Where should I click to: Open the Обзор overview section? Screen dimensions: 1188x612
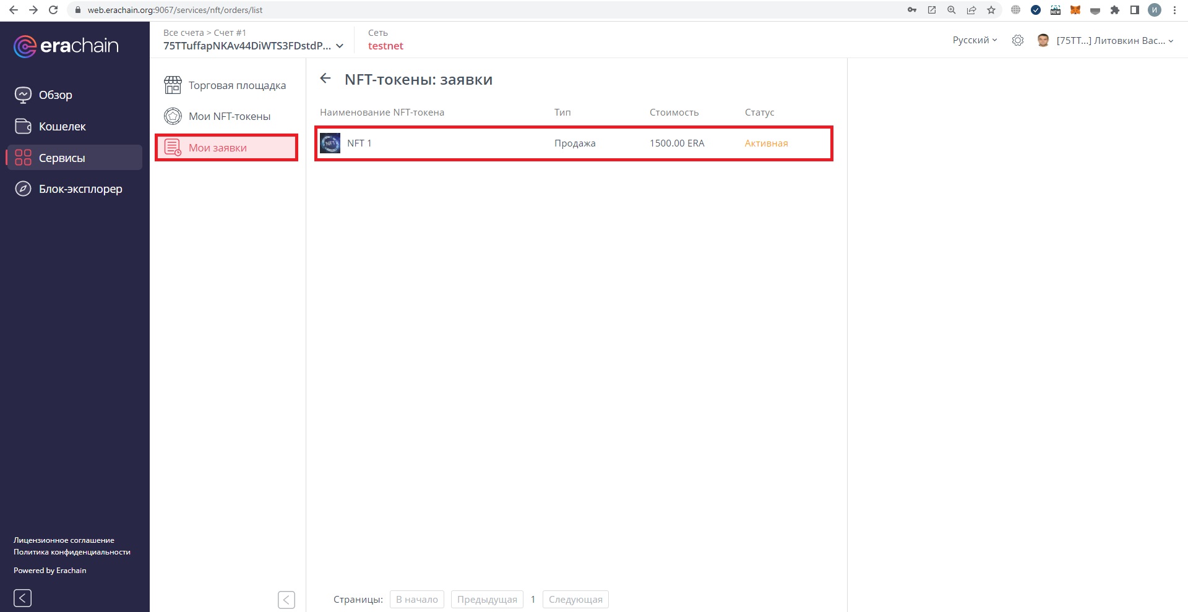(x=55, y=95)
